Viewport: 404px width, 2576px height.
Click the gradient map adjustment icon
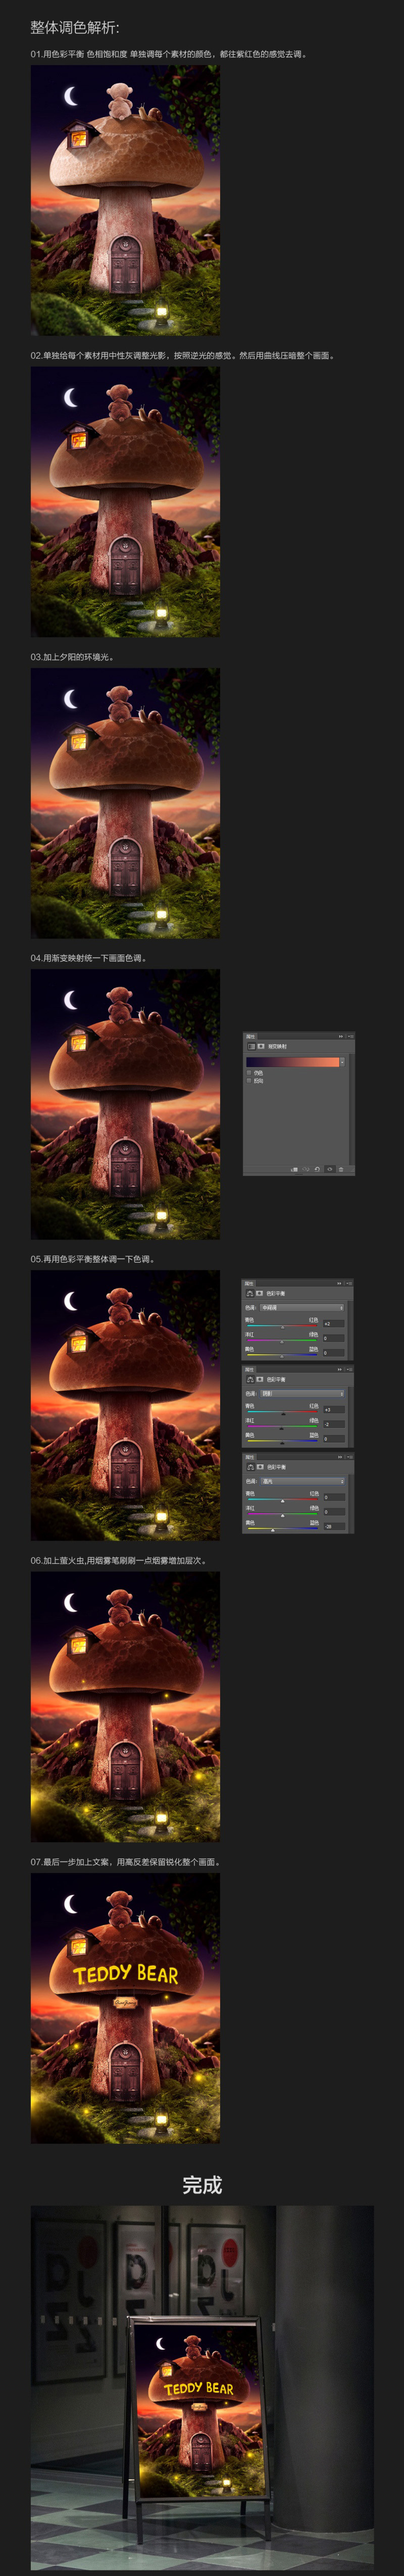click(x=251, y=1046)
